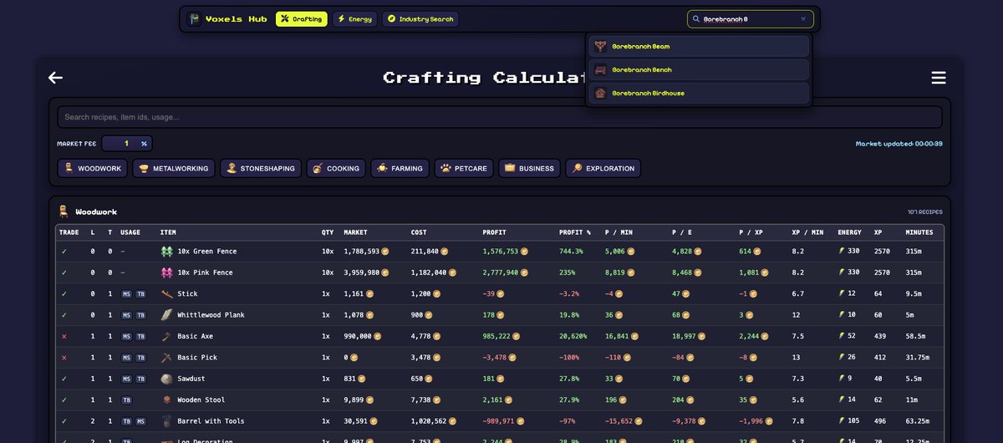The height and width of the screenshot is (443, 1003).
Task: Click the energy bolt icon on Sawdust row
Action: tap(842, 379)
